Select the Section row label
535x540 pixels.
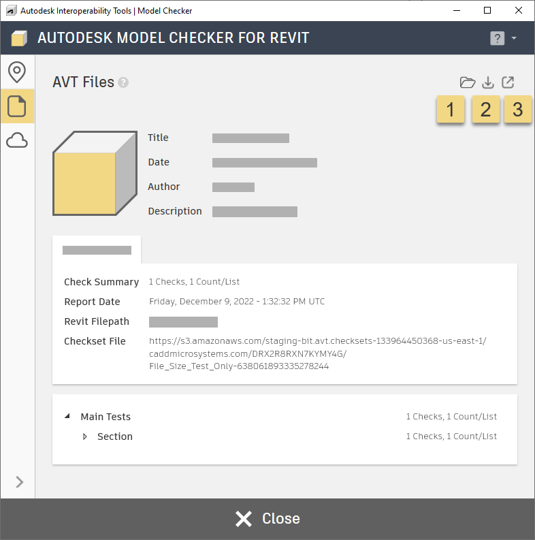coord(115,436)
